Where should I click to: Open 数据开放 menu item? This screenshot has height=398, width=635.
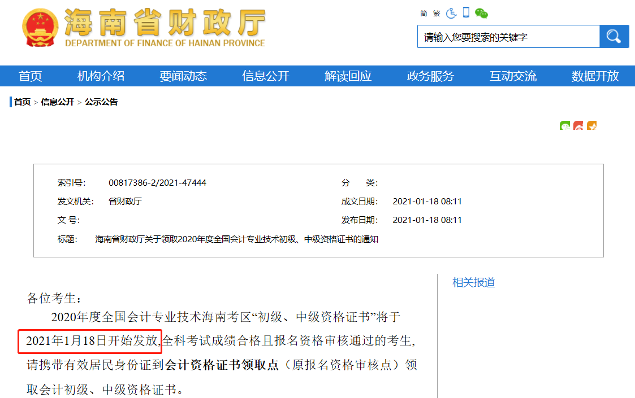(595, 76)
